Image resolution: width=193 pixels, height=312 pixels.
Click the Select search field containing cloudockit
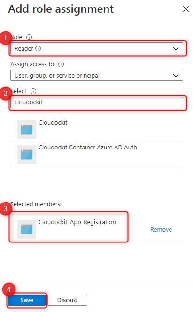click(97, 102)
